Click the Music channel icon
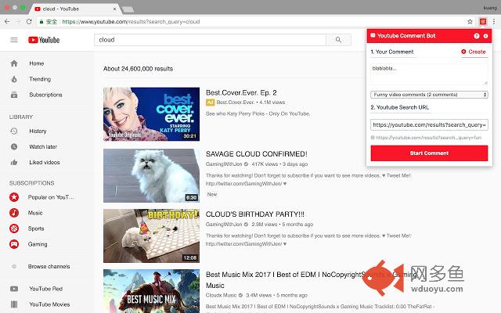Screen dimensions: 501x313 14,213
